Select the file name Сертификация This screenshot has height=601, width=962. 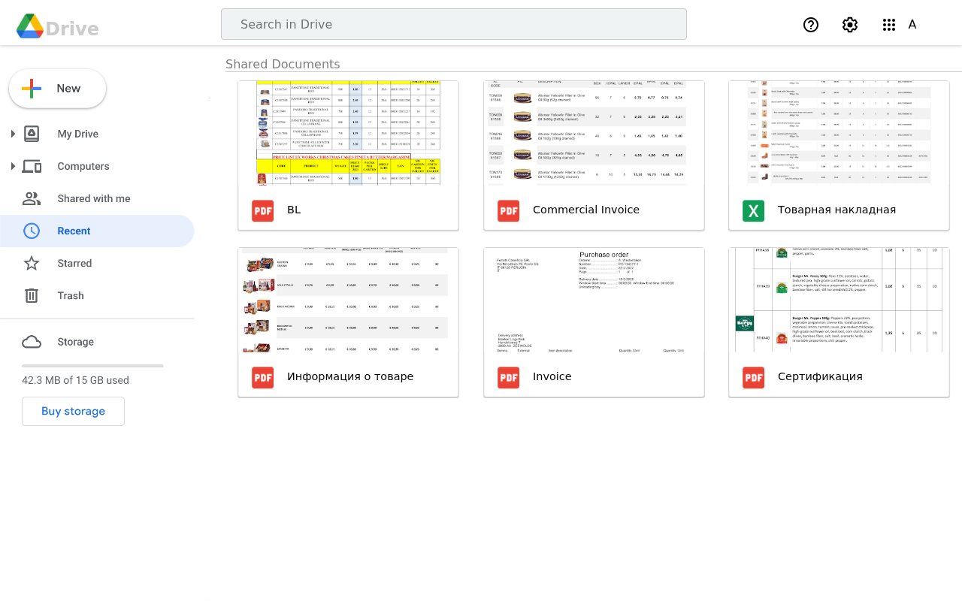pos(820,376)
